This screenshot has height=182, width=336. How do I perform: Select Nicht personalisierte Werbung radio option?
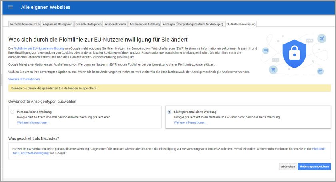170,112
